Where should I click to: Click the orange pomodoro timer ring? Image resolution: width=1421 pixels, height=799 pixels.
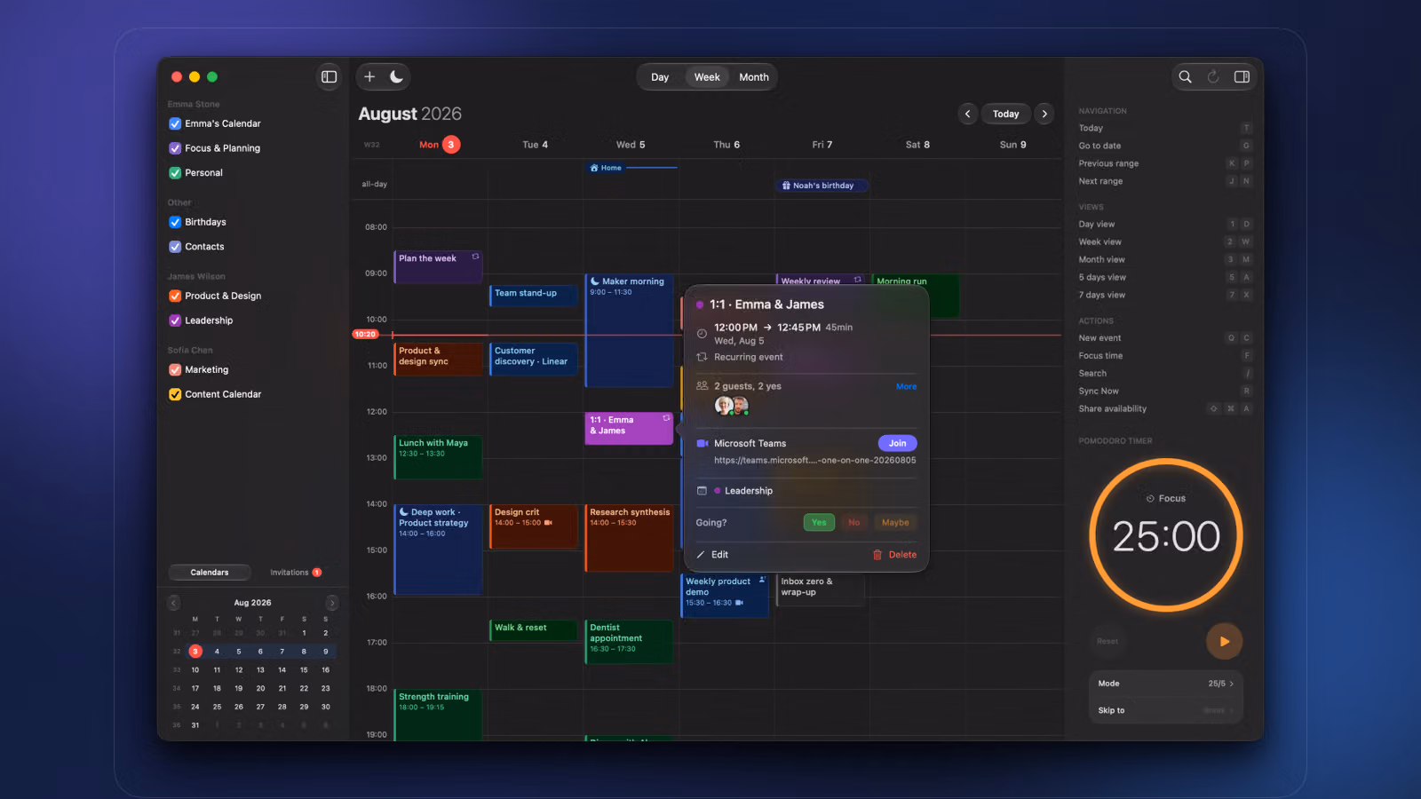coord(1165,534)
